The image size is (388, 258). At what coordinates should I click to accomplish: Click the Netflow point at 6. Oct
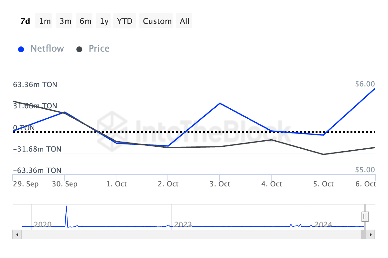point(374,89)
